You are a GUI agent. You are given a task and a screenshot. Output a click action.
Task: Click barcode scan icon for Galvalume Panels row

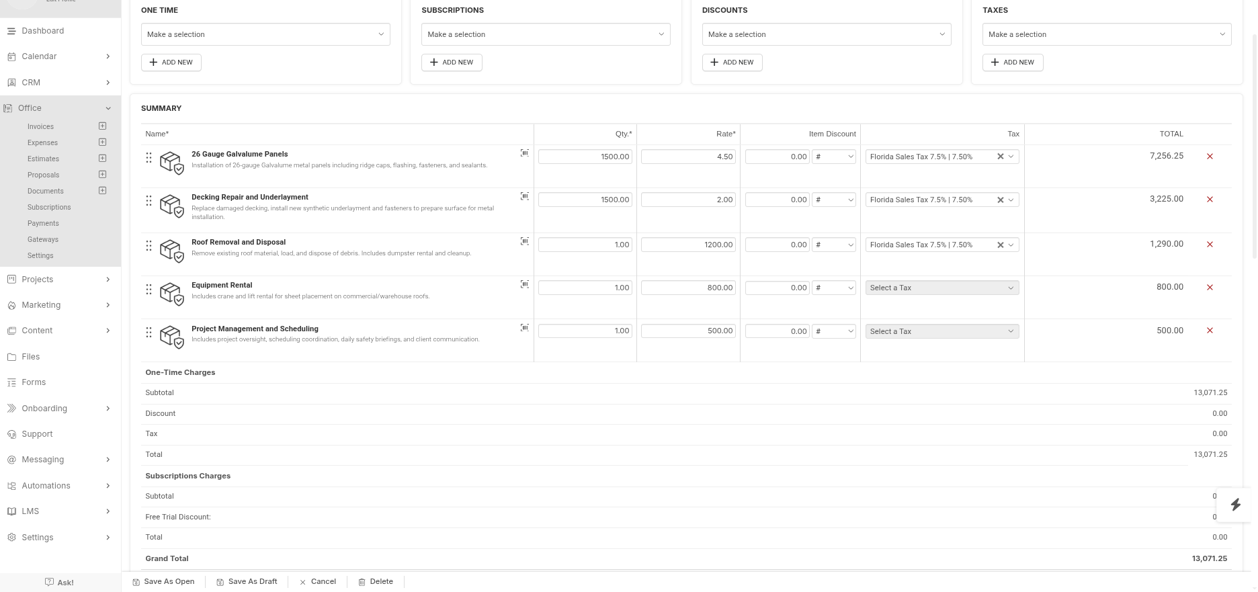[x=524, y=153]
